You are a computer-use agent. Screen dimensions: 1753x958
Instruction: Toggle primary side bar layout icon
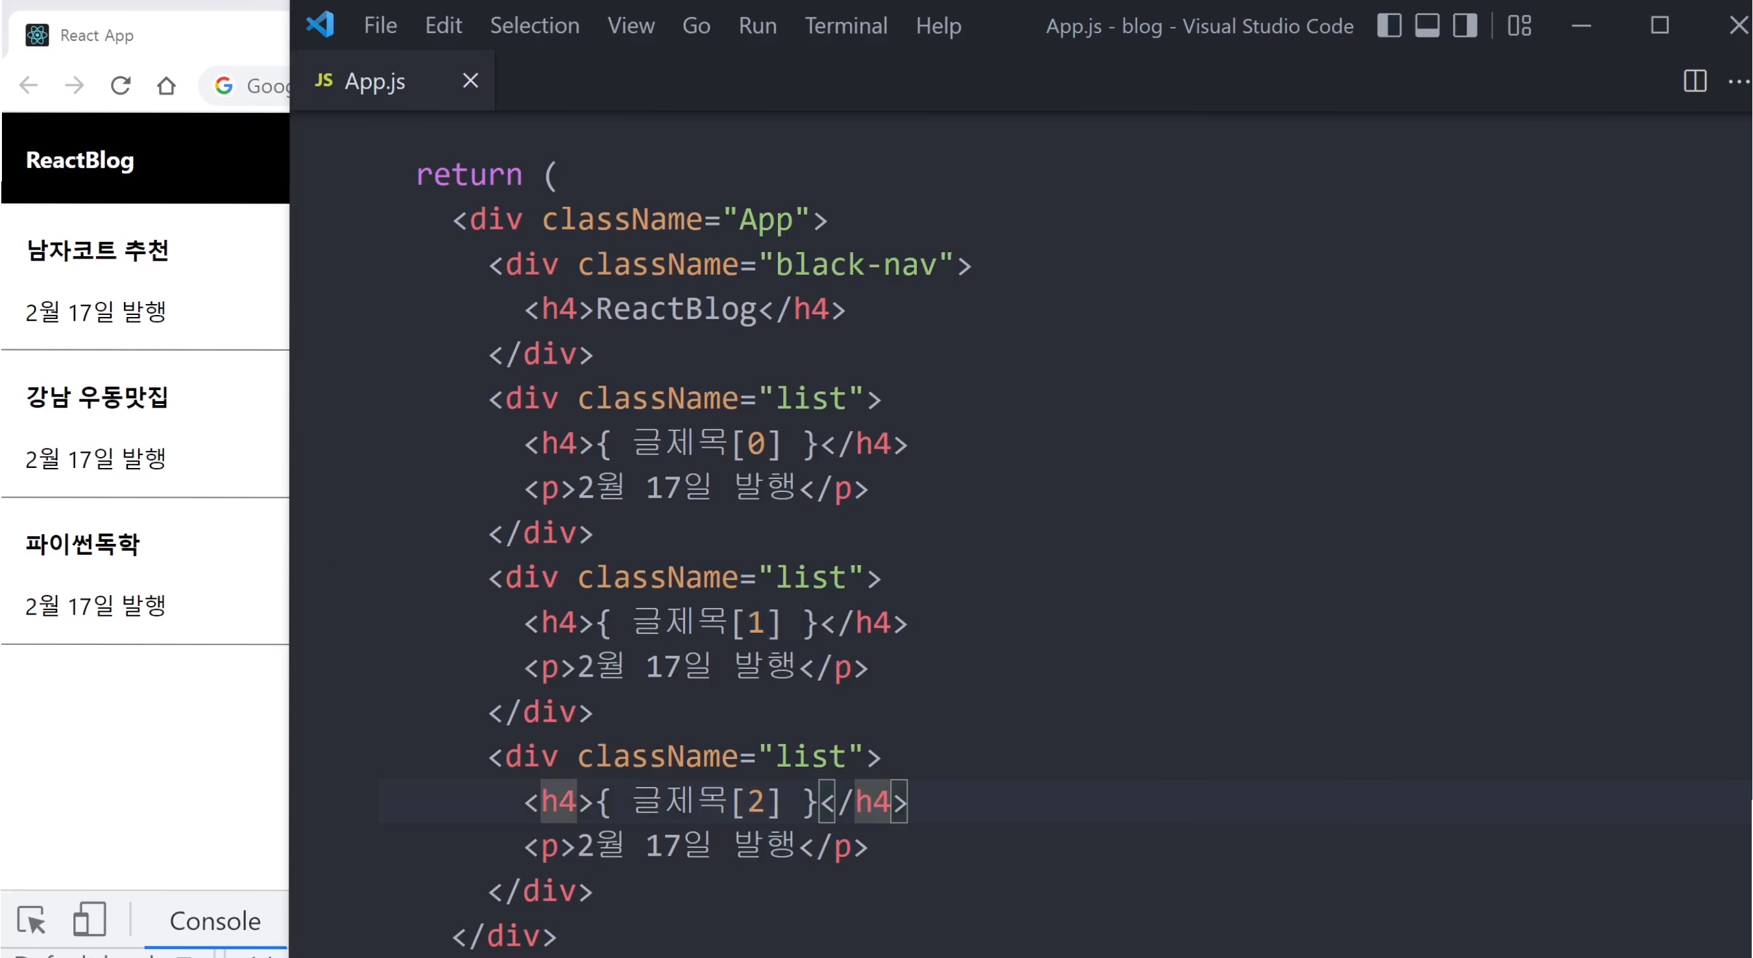pos(1389,26)
